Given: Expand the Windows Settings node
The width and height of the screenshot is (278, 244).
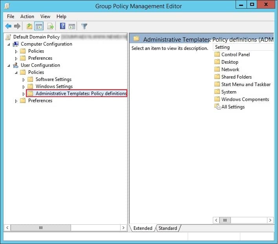Looking at the screenshot, I should 24,87.
